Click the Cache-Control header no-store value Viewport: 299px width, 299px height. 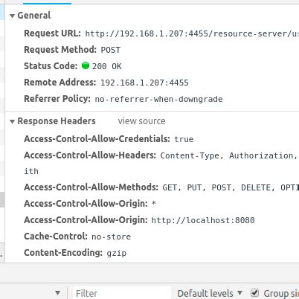(x=111, y=237)
